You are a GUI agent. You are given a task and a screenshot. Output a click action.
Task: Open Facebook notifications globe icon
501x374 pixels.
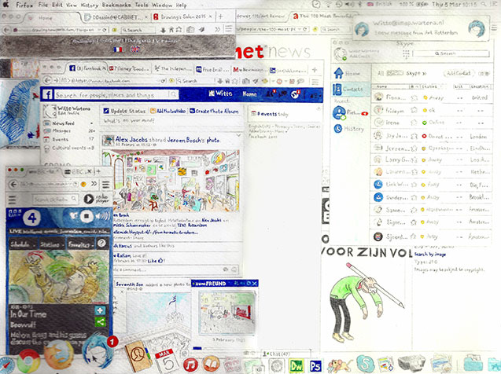295,93
